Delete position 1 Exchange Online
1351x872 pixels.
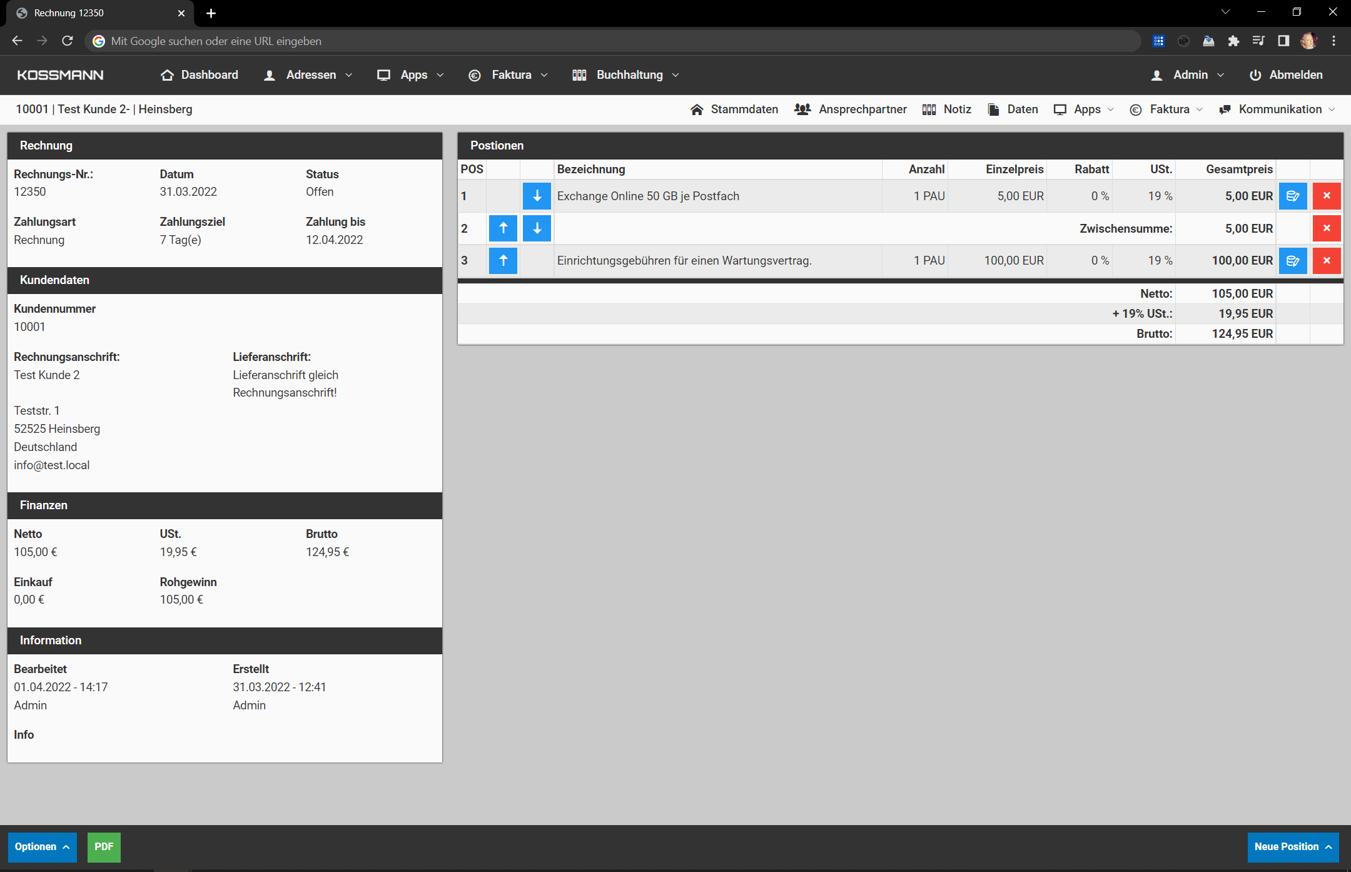(1327, 196)
